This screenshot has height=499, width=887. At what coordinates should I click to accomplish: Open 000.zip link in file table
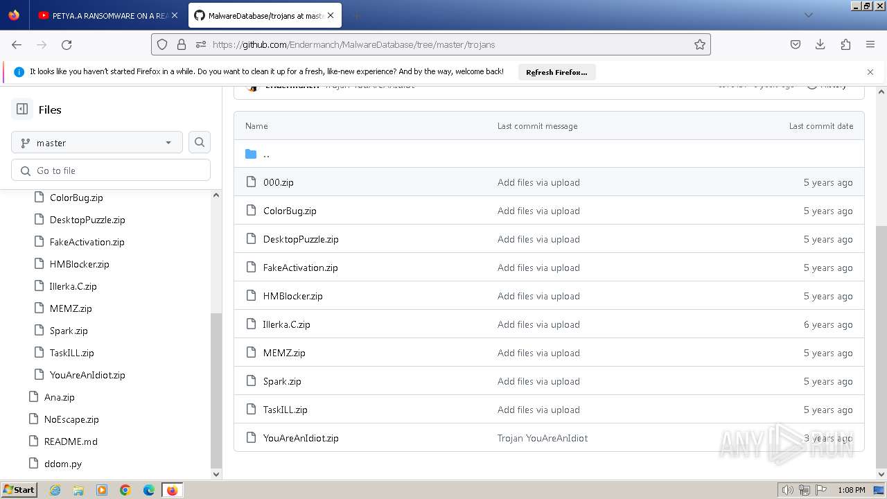pyautogui.click(x=279, y=182)
